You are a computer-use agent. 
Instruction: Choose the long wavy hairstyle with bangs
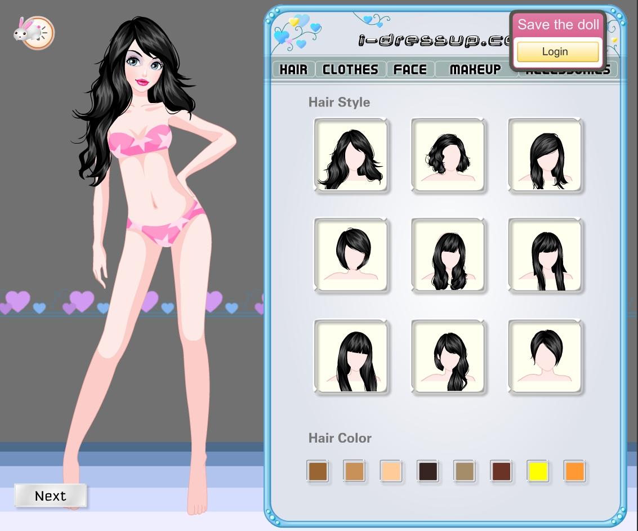click(x=448, y=256)
